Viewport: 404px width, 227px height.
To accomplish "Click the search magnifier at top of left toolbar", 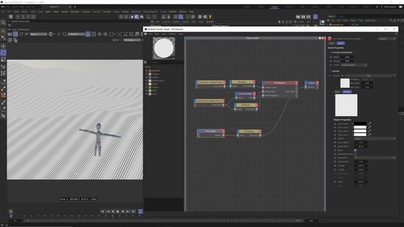I will pos(3,23).
